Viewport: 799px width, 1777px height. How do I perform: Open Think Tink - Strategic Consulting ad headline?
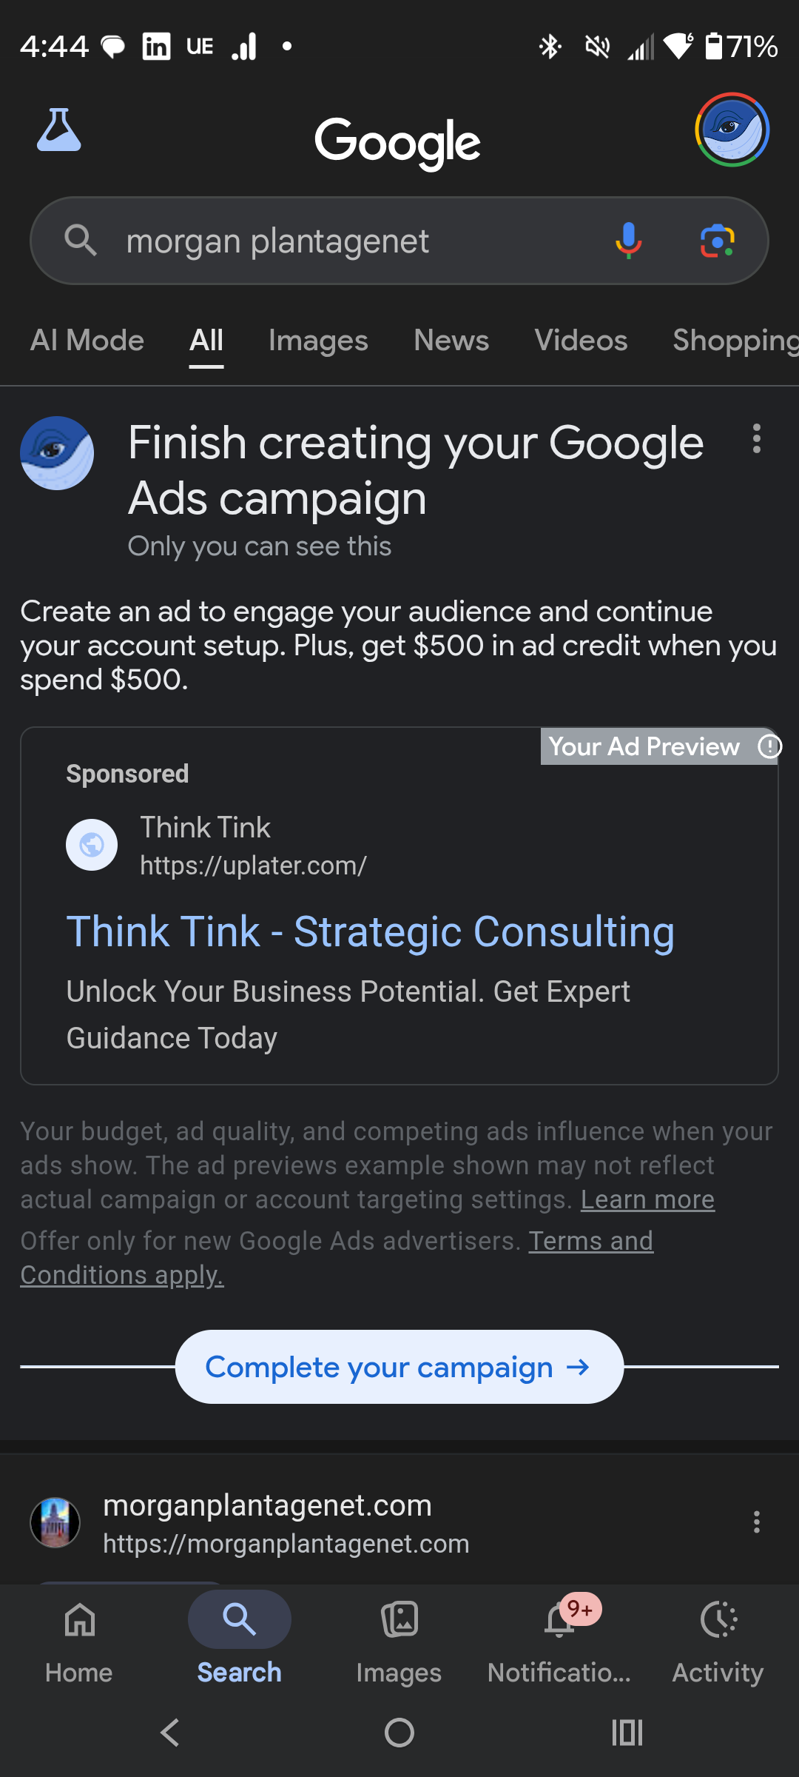[370, 931]
